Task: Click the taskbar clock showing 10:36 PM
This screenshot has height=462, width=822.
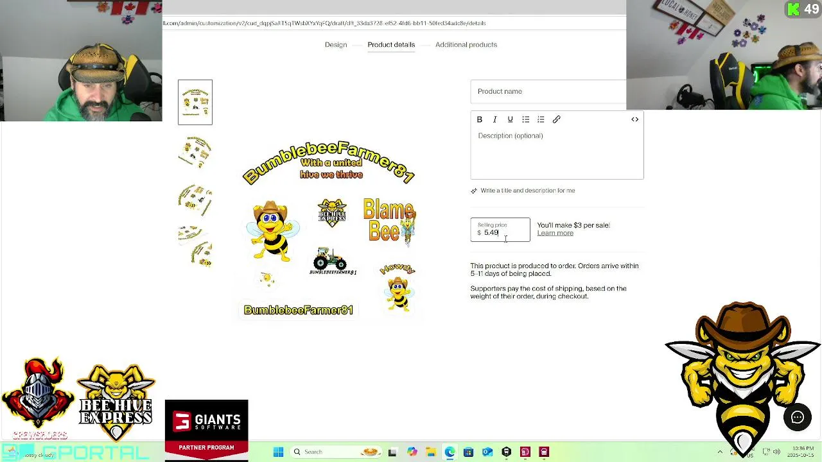Action: pos(802,452)
